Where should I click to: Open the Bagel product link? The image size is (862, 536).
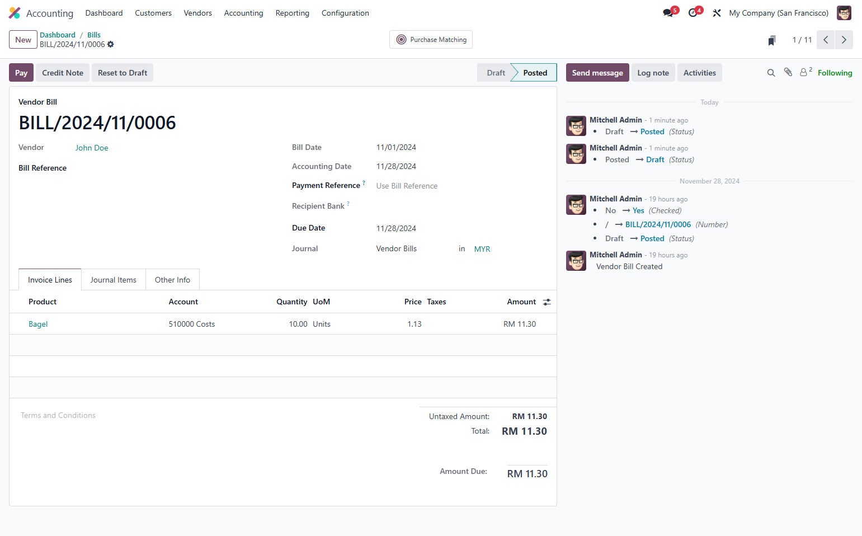[x=38, y=324]
